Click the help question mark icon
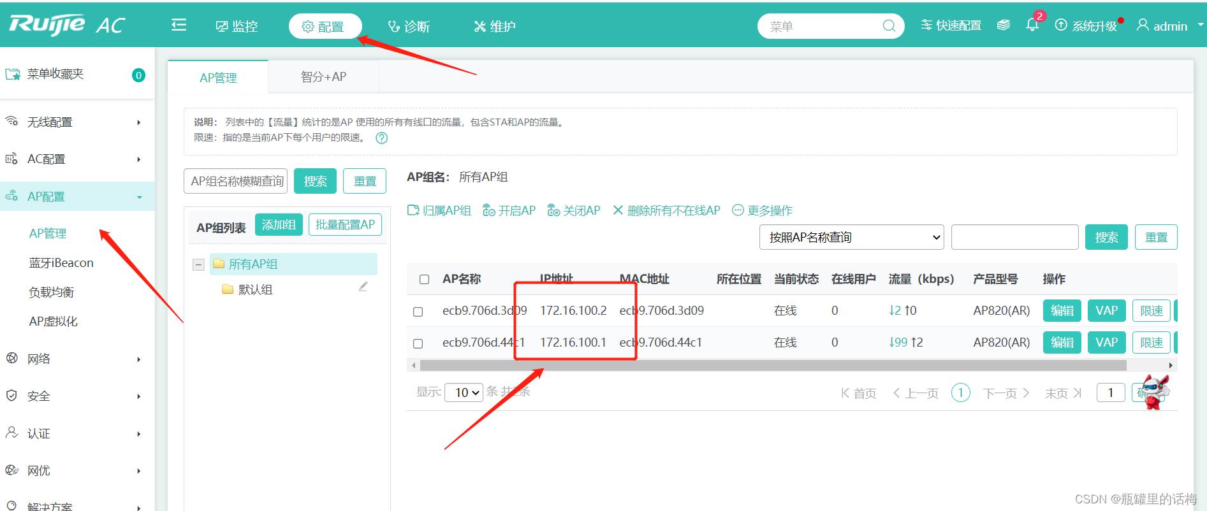1207x511 pixels. pos(381,138)
